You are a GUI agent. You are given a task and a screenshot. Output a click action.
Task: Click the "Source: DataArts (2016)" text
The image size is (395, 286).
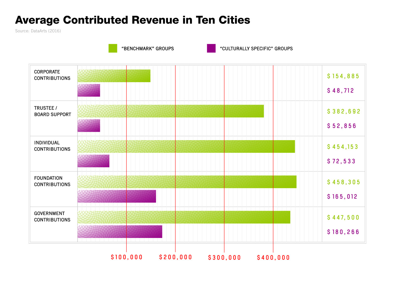38,31
